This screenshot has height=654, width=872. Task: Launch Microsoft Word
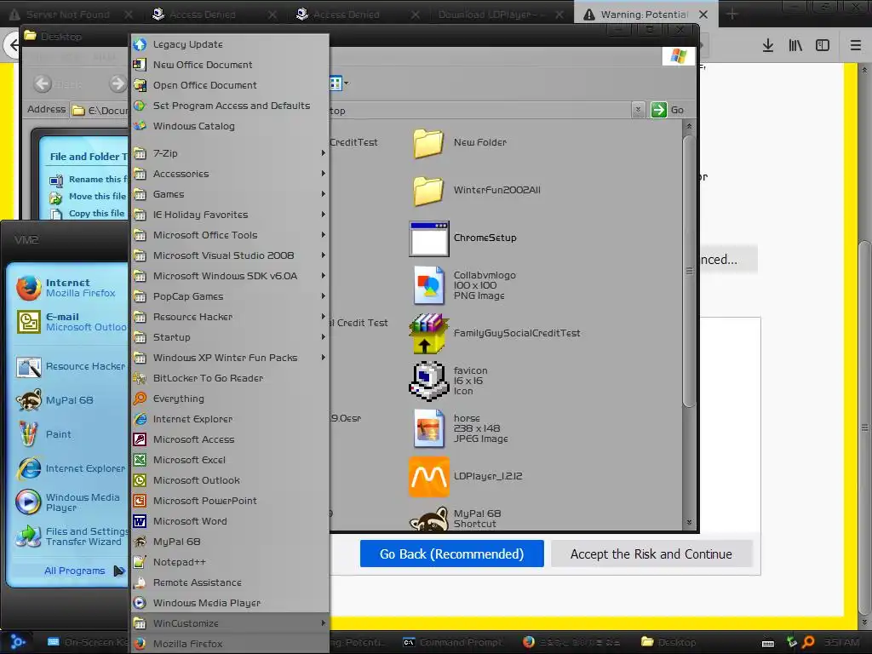point(230,521)
